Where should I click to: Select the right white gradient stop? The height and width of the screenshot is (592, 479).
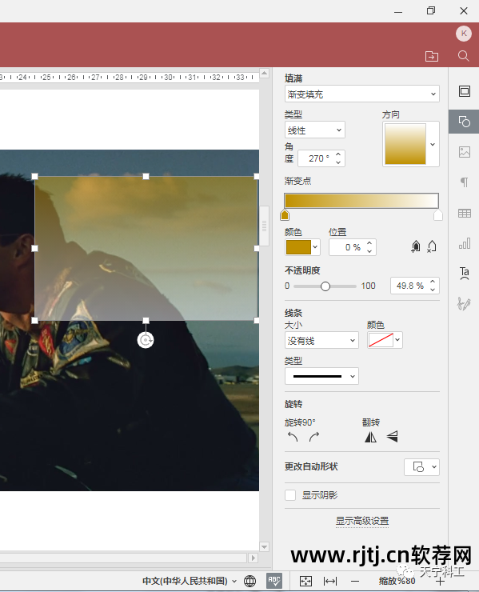(x=438, y=215)
